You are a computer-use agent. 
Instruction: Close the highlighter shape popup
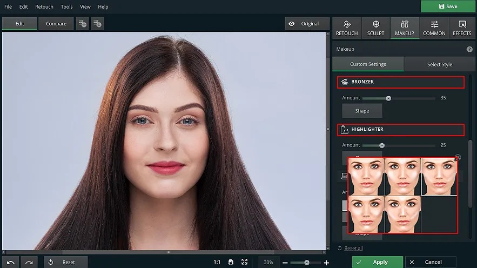pos(458,158)
